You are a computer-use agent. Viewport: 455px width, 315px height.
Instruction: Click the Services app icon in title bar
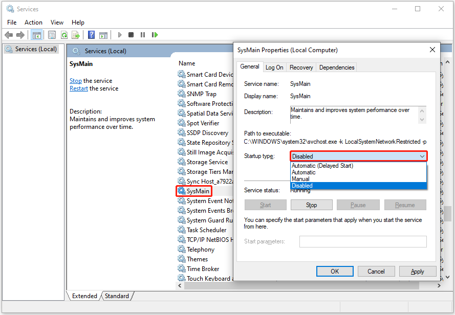click(x=10, y=9)
